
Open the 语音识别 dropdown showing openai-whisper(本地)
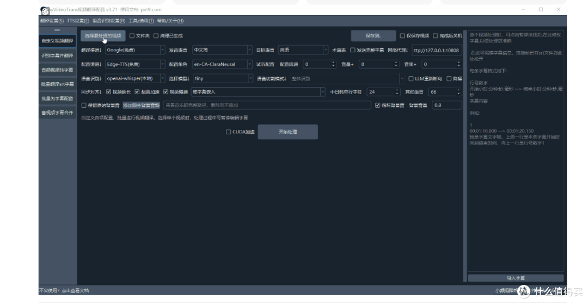coord(135,79)
